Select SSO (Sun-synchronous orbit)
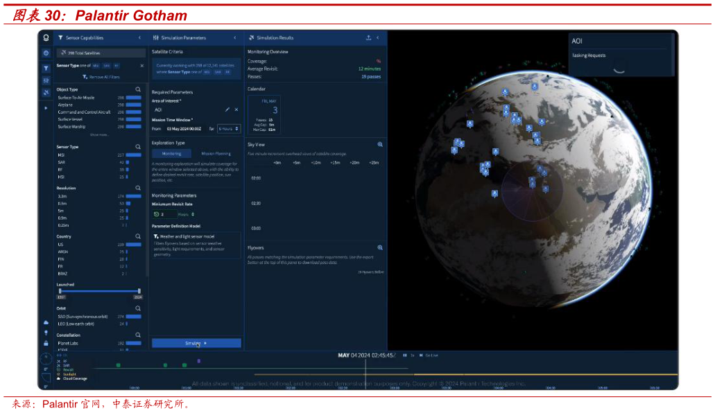 99,317
